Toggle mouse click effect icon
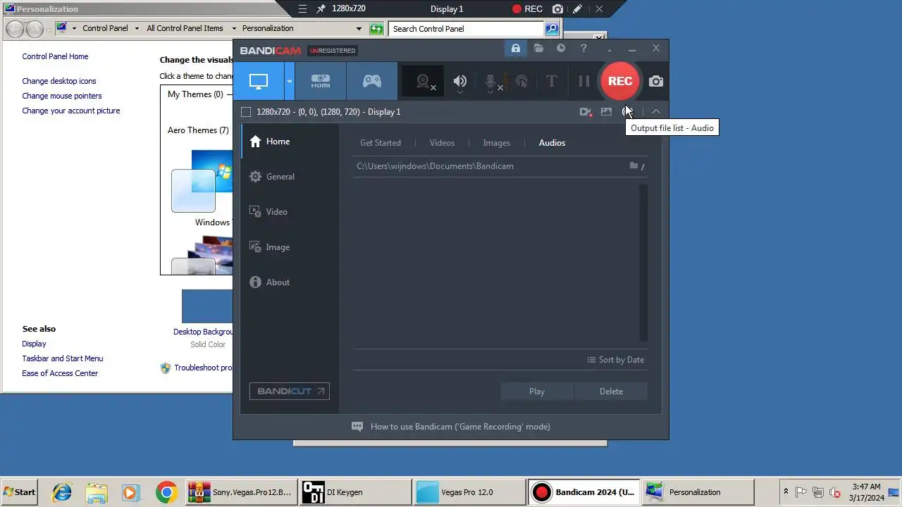Screen dimensions: 902x507 pos(521,82)
